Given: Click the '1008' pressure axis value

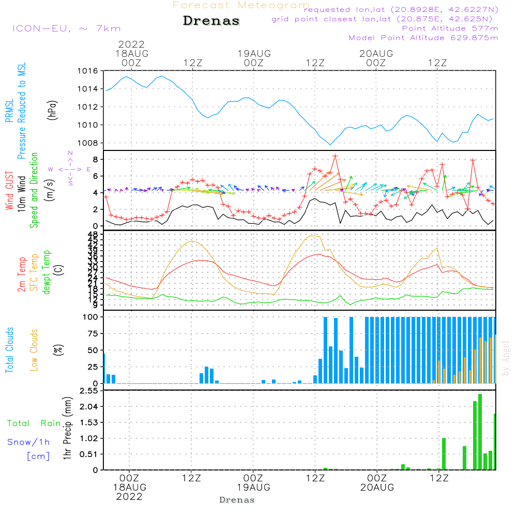Looking at the screenshot, I should pyautogui.click(x=87, y=143).
